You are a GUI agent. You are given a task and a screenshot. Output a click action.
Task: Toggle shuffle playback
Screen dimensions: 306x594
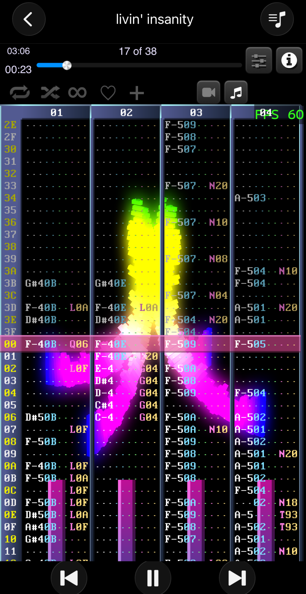click(50, 93)
